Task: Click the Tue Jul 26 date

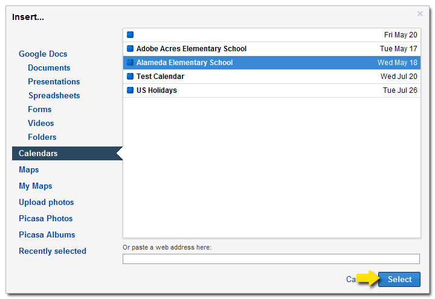Action: click(400, 90)
